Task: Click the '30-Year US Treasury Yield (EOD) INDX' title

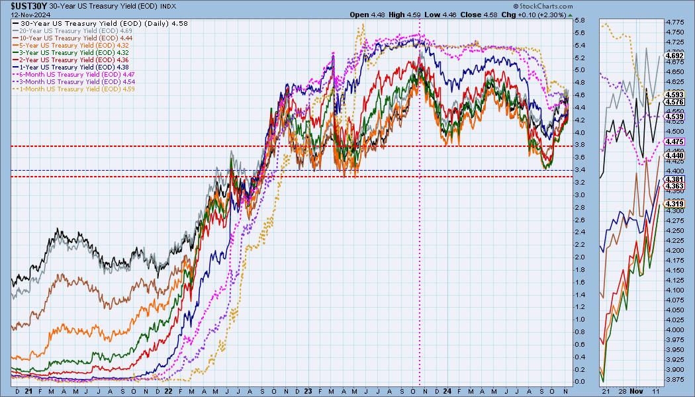Action: tap(113, 6)
